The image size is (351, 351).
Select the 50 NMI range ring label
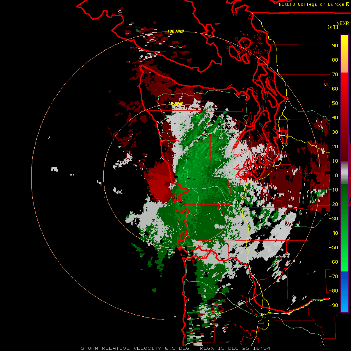[175, 103]
